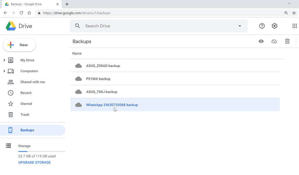Click the Google Drive logo

pos(11,26)
